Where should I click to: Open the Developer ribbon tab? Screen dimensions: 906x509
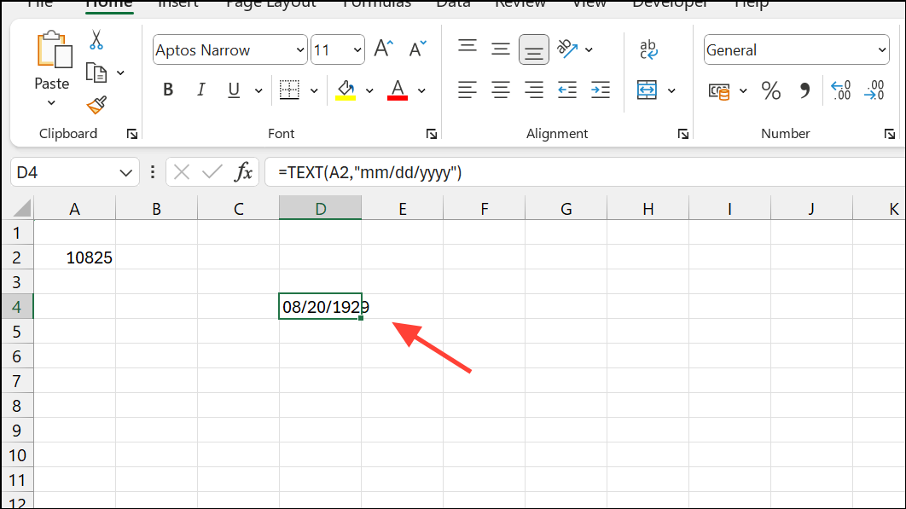(x=670, y=4)
